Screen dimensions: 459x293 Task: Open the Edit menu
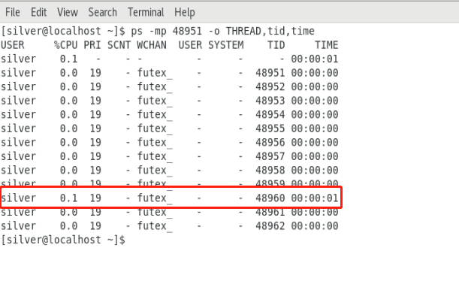pos(38,12)
